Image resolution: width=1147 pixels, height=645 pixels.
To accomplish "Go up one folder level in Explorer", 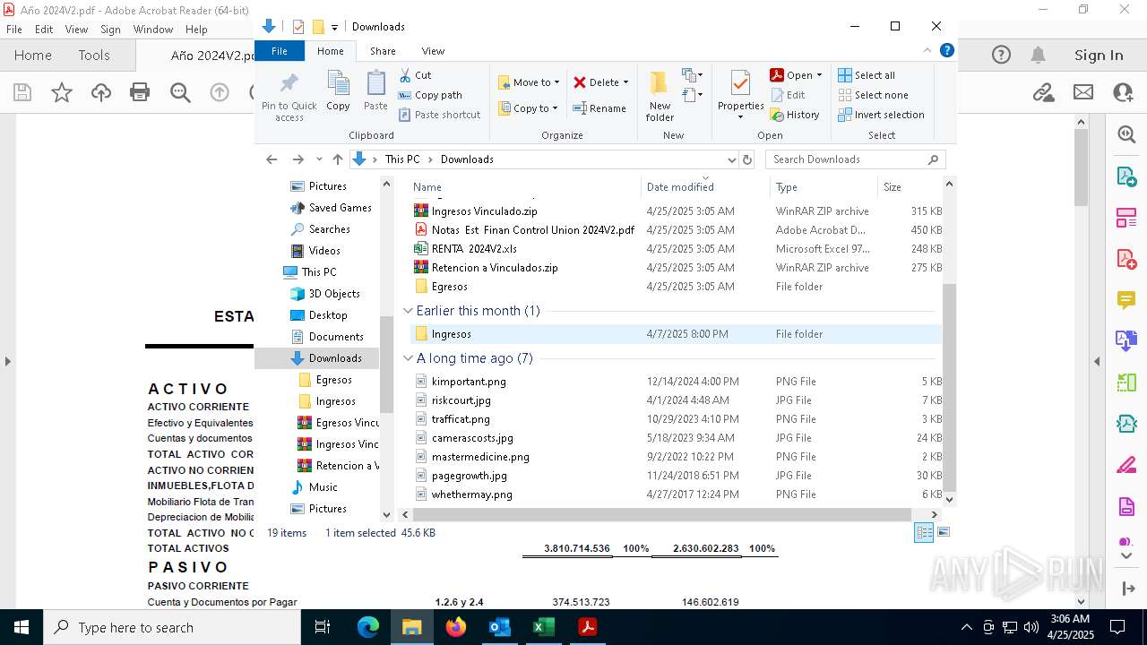I will (337, 159).
